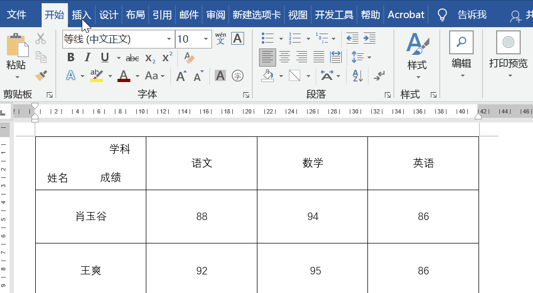Open underline style dropdown arrow
The width and height of the screenshot is (533, 293).
119,58
